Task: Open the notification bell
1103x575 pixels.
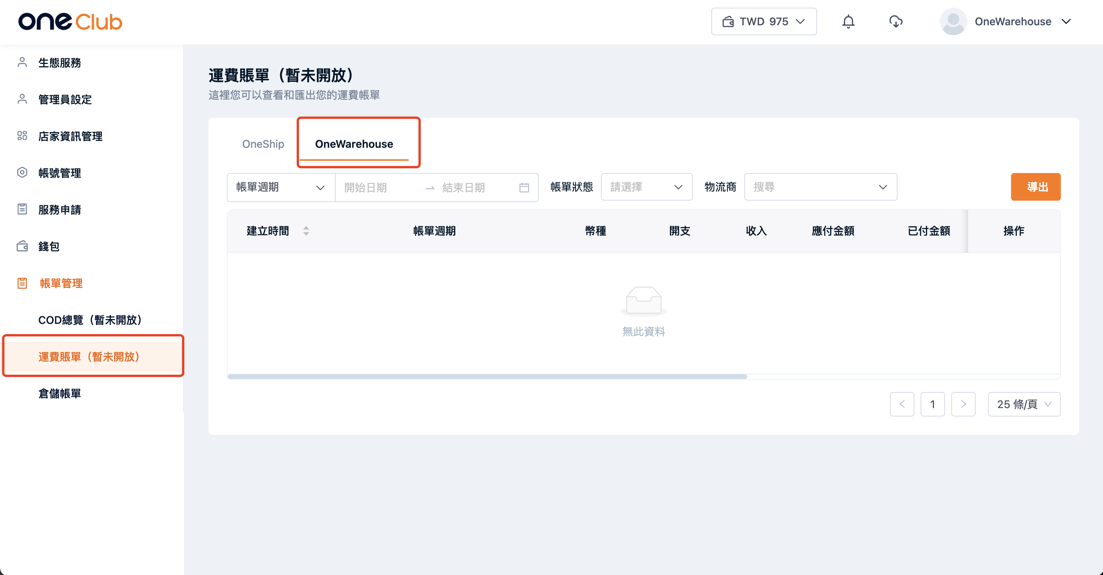Action: 848,21
